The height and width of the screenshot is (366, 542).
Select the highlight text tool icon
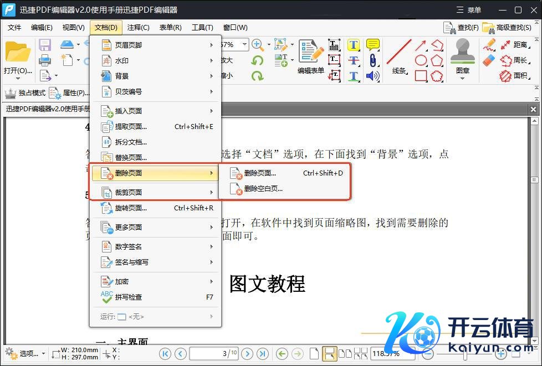[x=354, y=45]
